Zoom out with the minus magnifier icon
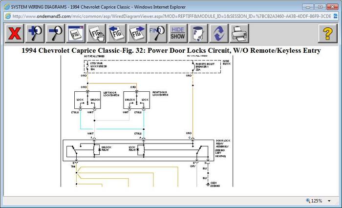The height and width of the screenshot is (208, 342). pyautogui.click(x=55, y=33)
